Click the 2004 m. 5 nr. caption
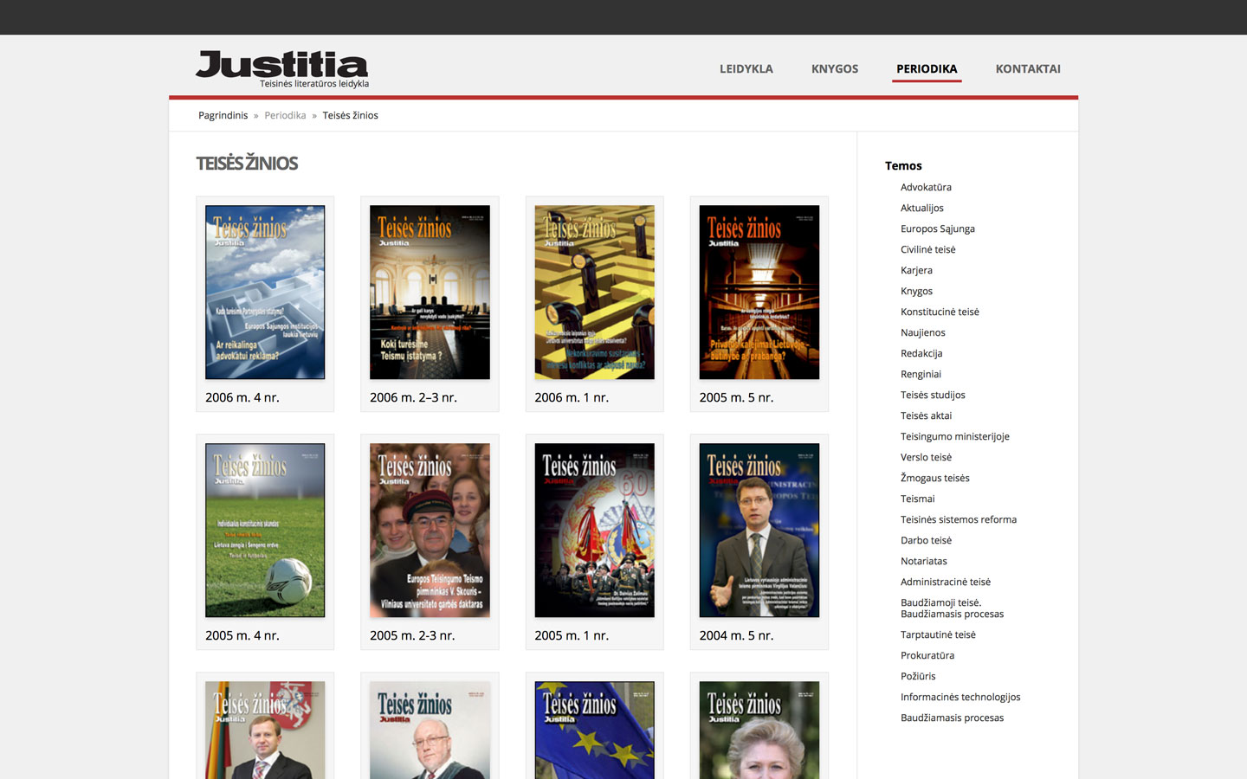Screen dimensions: 1247x779 coord(737,635)
